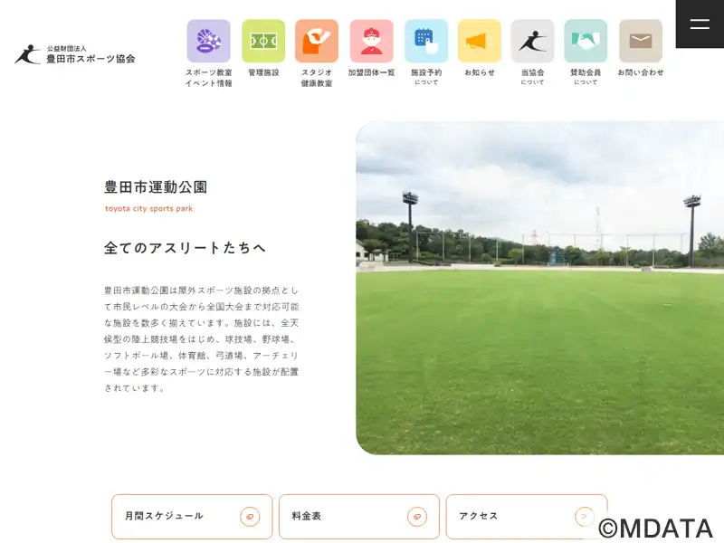Image resolution: width=724 pixels, height=543 pixels.
Task: Click the arrow circle in アクセス button
Action: [584, 516]
